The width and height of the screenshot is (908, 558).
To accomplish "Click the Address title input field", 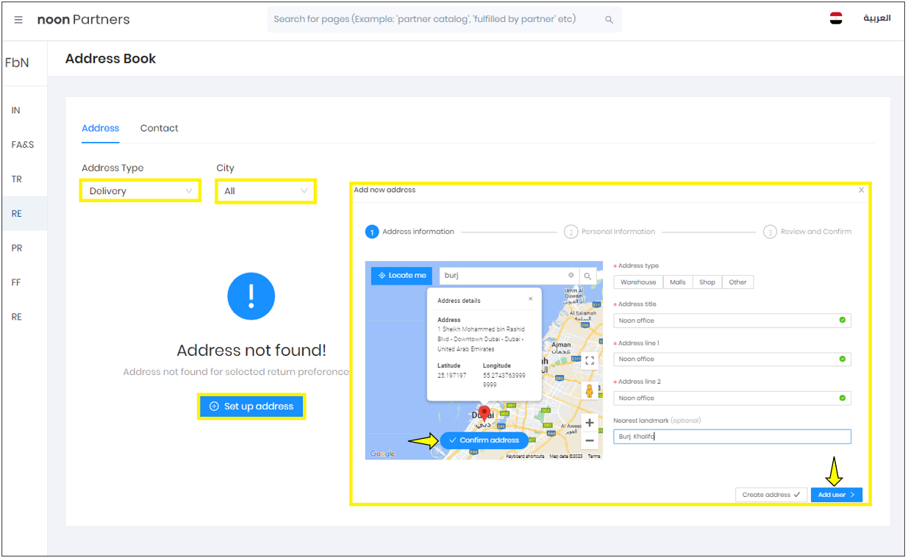I will [x=732, y=321].
